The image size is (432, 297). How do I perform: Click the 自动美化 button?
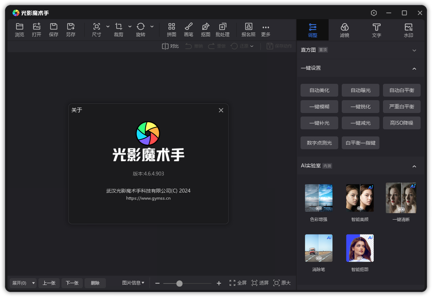[x=319, y=90]
